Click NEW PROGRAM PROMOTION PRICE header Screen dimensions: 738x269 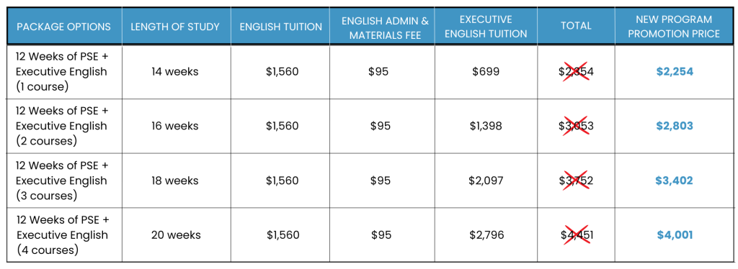pos(674,27)
